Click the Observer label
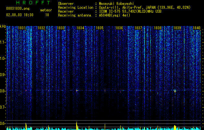This screenshot has width=204, height=130. point(66,4)
